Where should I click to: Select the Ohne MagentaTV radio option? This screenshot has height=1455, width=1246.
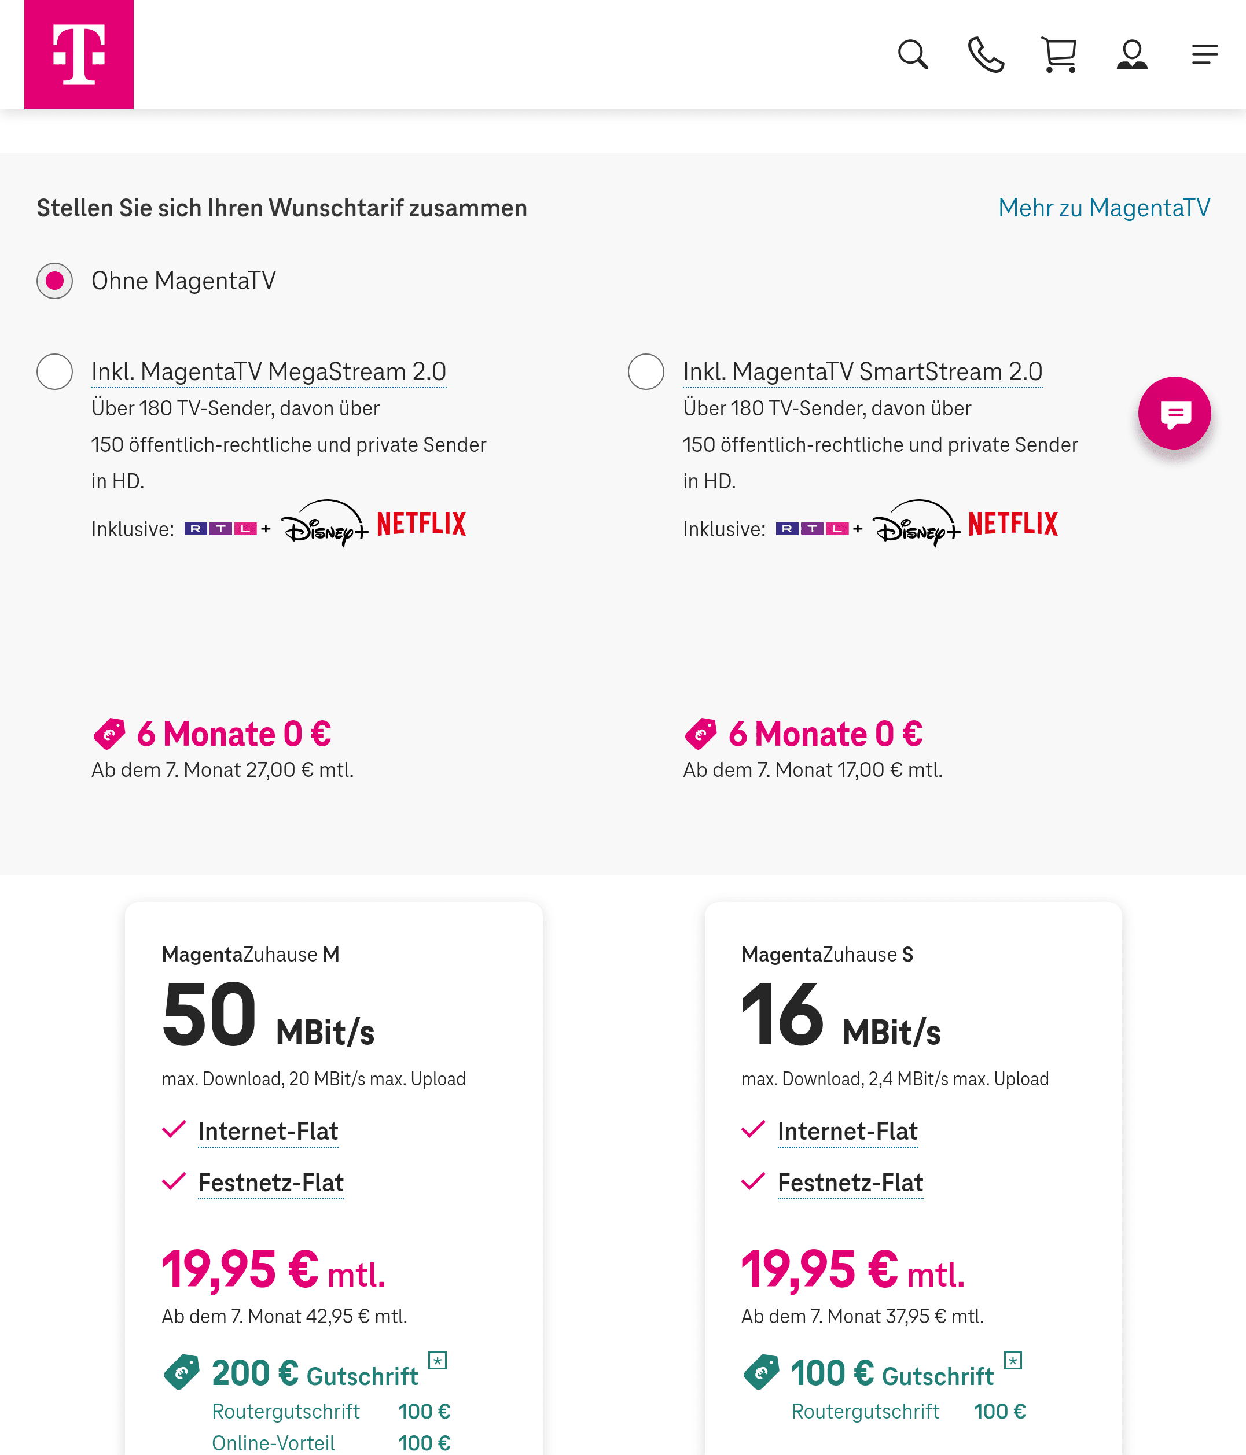coord(55,281)
